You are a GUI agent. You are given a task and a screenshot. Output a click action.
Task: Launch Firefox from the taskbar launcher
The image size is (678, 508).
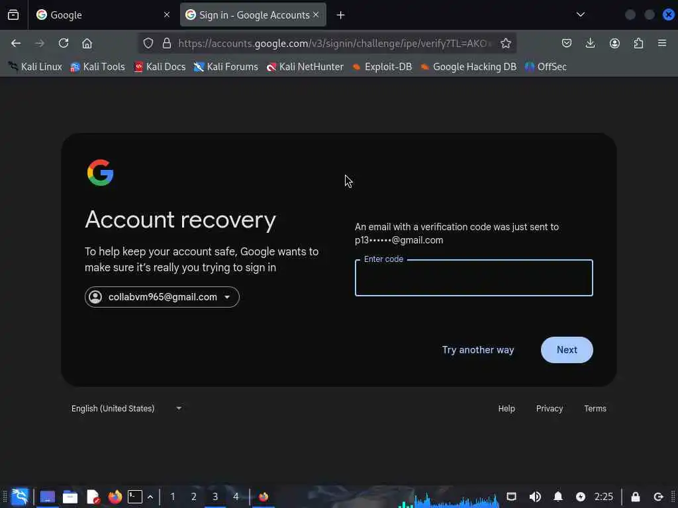[115, 497]
